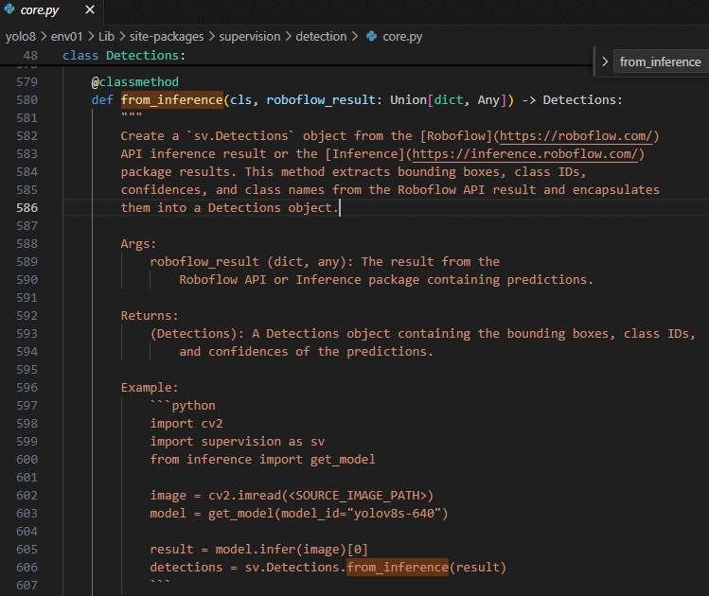This screenshot has width=709, height=596.
Task: Click line number 580 in the gutter
Action: click(27, 100)
